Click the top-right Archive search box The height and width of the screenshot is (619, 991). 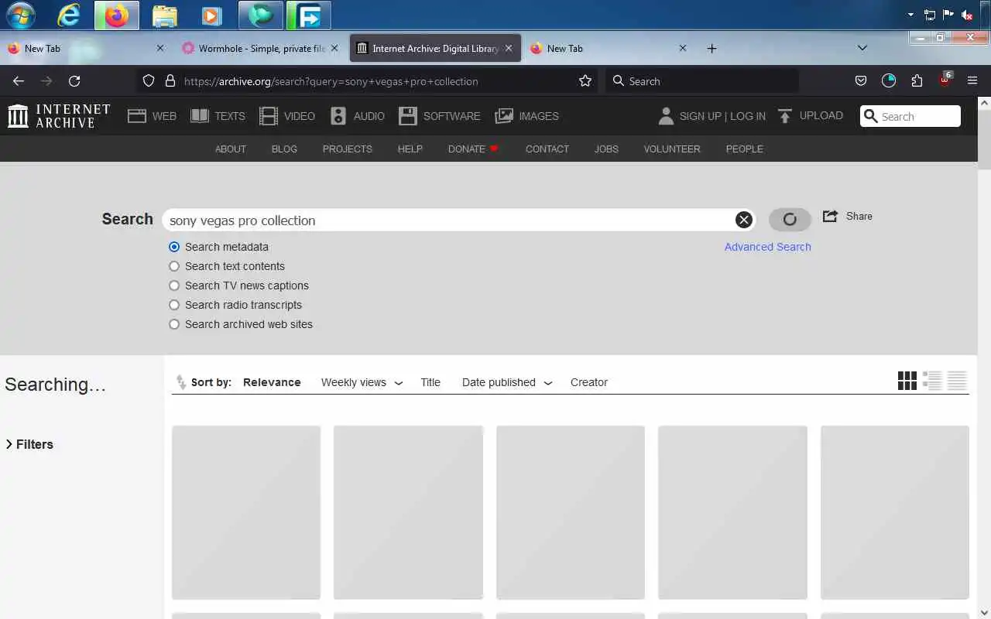click(910, 116)
